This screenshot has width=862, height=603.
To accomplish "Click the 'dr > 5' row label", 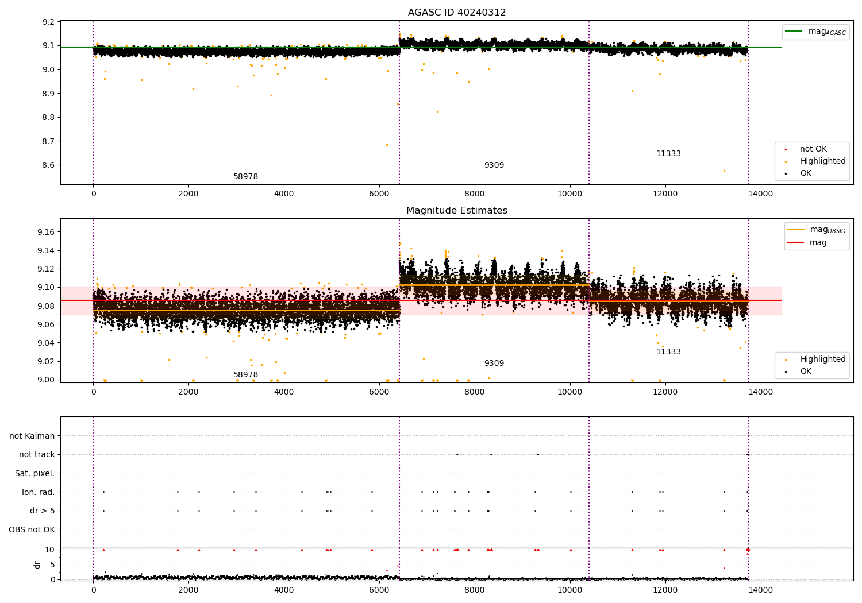I will [43, 511].
